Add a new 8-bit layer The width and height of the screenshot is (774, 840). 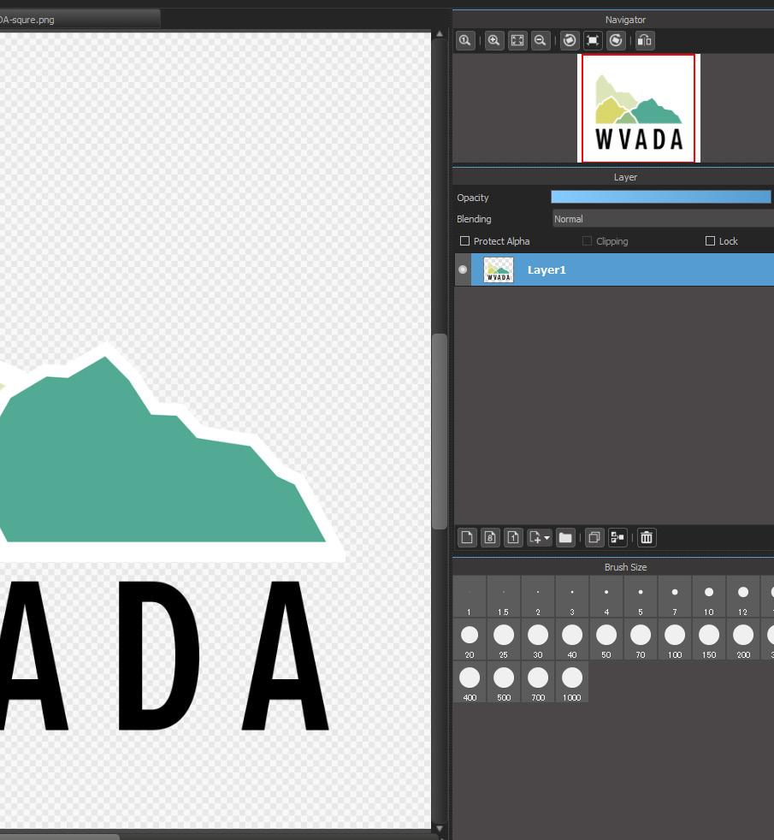point(490,537)
